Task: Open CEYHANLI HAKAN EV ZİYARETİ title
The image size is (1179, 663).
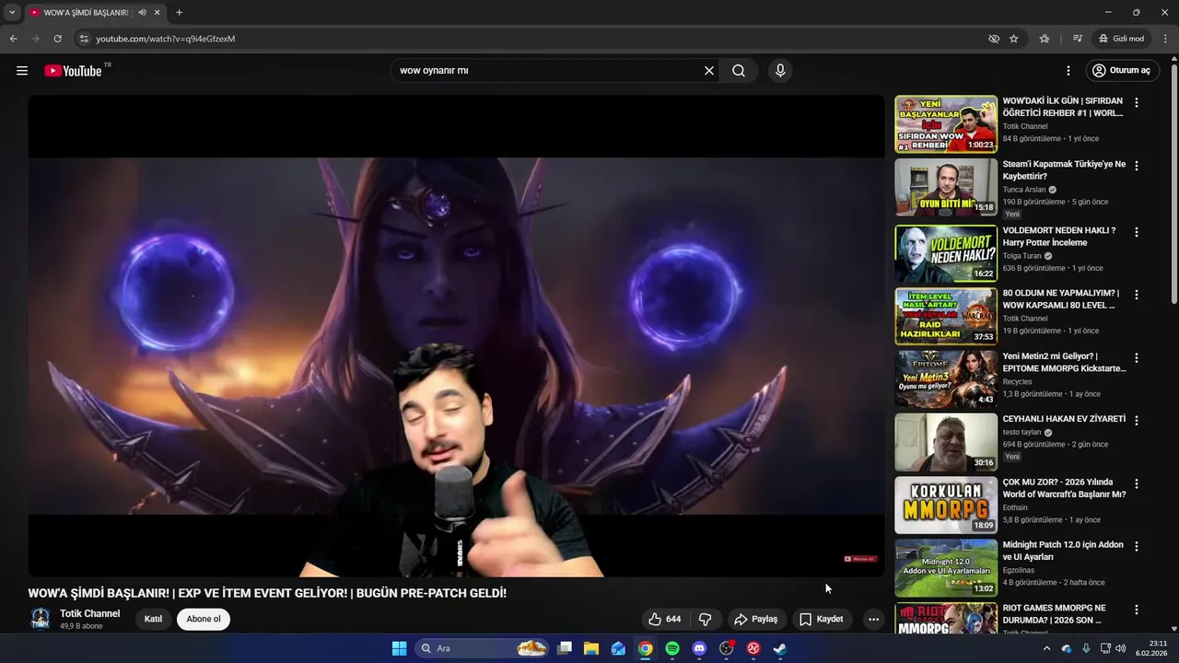Action: point(1064,419)
